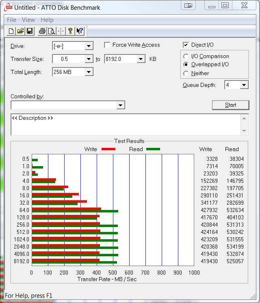
Task: Open the File menu
Action: (x=12, y=20)
